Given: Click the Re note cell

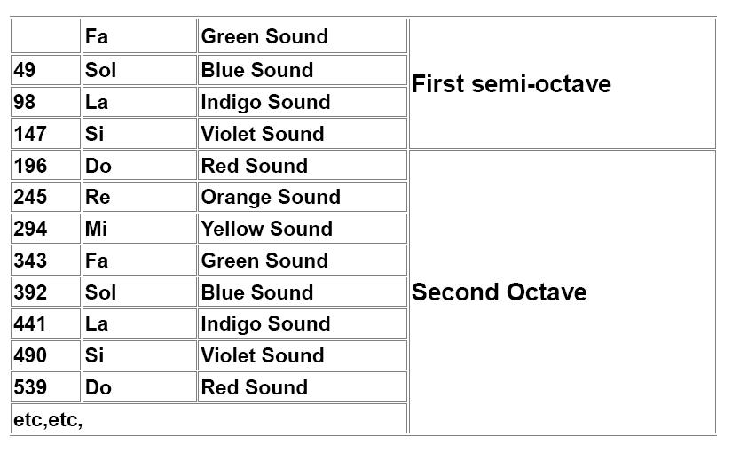Looking at the screenshot, I should coord(98,197).
